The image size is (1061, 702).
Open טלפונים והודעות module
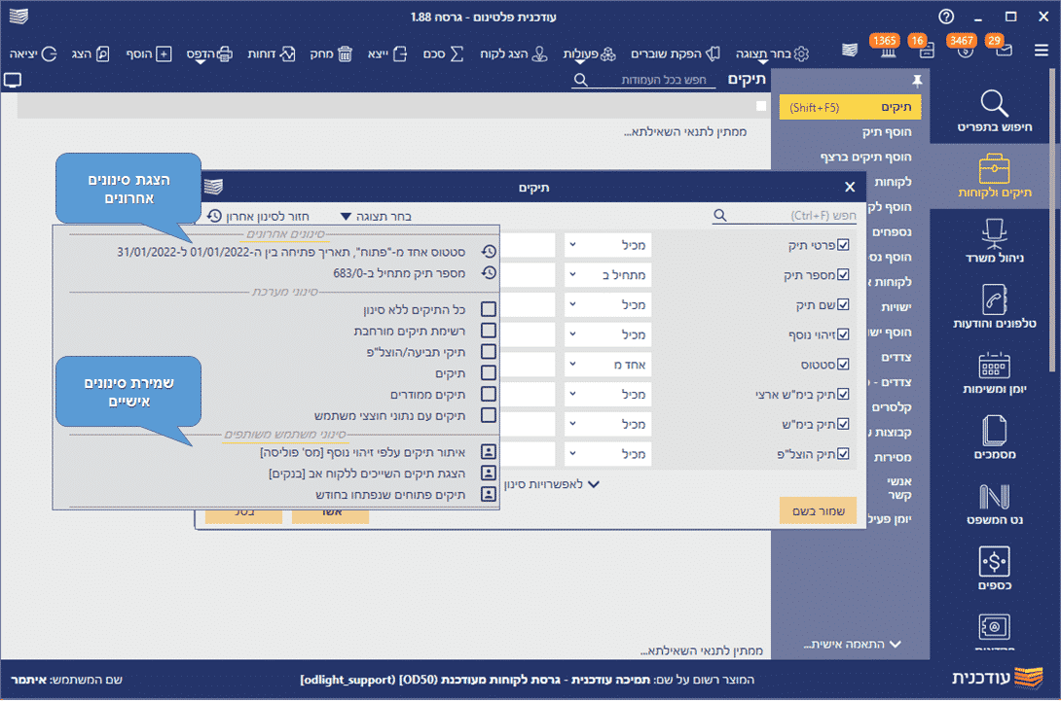[994, 306]
